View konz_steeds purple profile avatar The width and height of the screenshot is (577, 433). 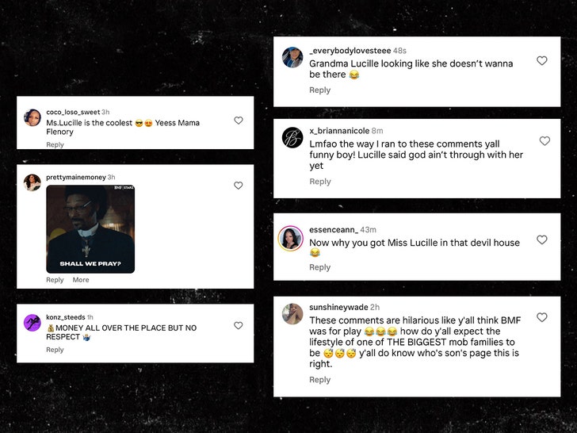tap(32, 323)
